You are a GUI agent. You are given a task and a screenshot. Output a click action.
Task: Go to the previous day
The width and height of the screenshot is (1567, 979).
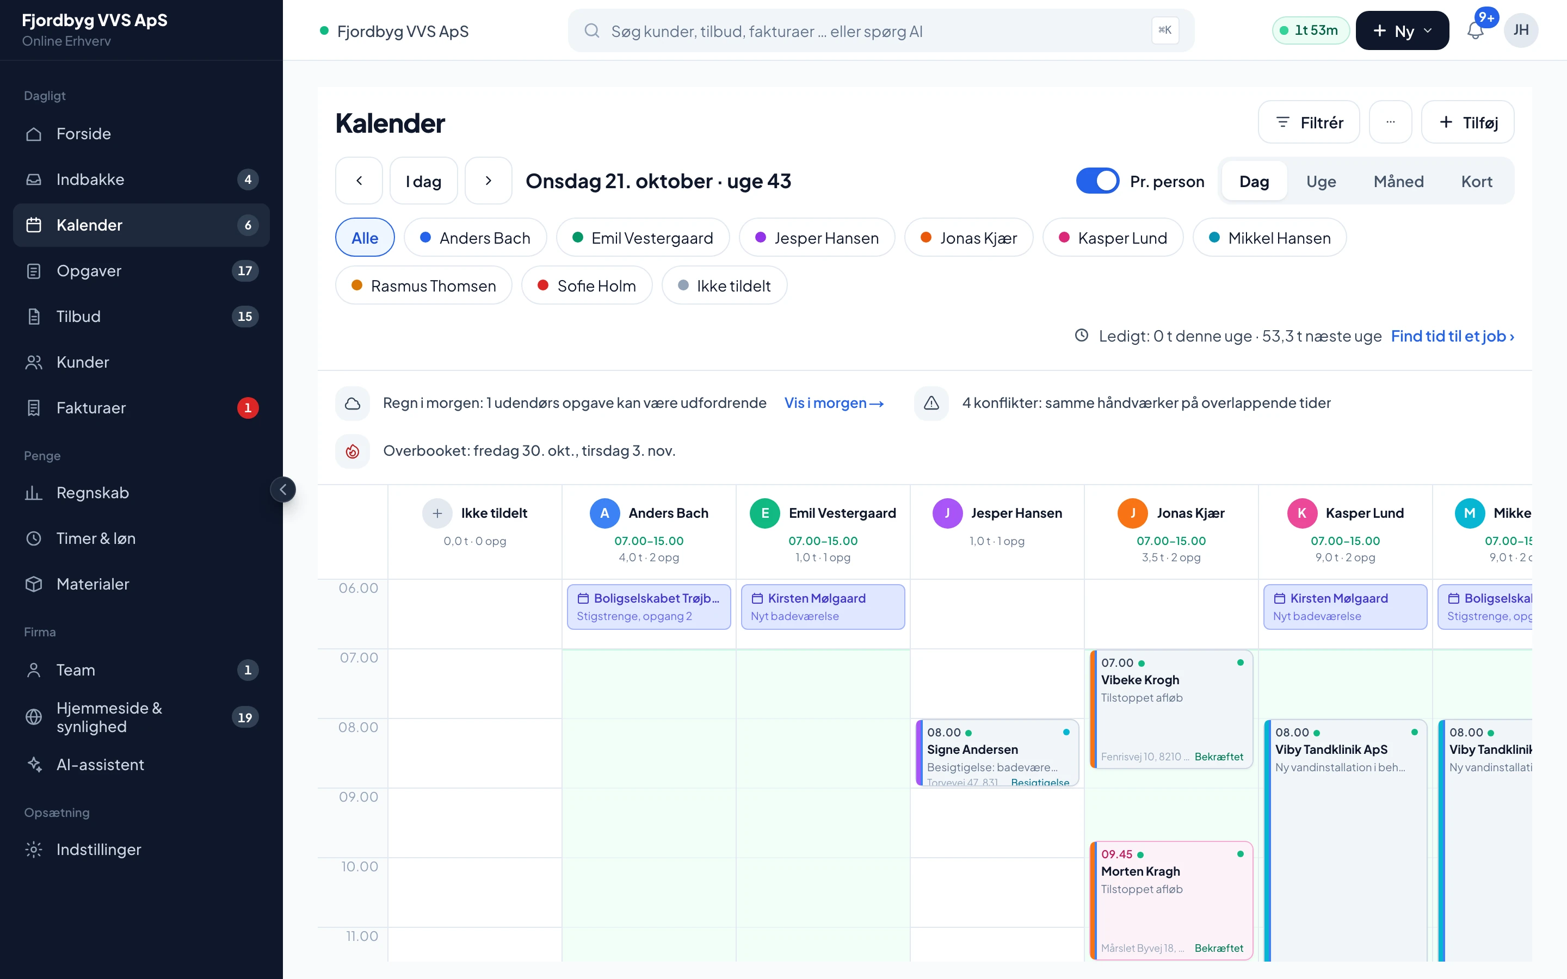[359, 181]
